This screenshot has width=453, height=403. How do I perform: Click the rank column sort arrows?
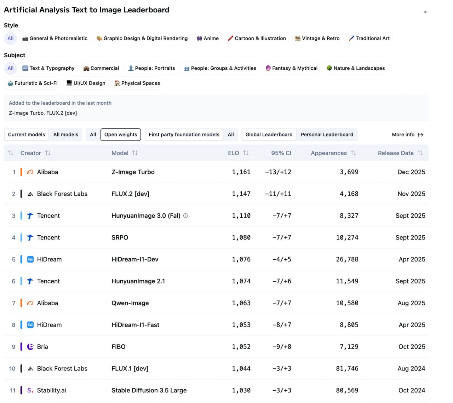[11, 153]
